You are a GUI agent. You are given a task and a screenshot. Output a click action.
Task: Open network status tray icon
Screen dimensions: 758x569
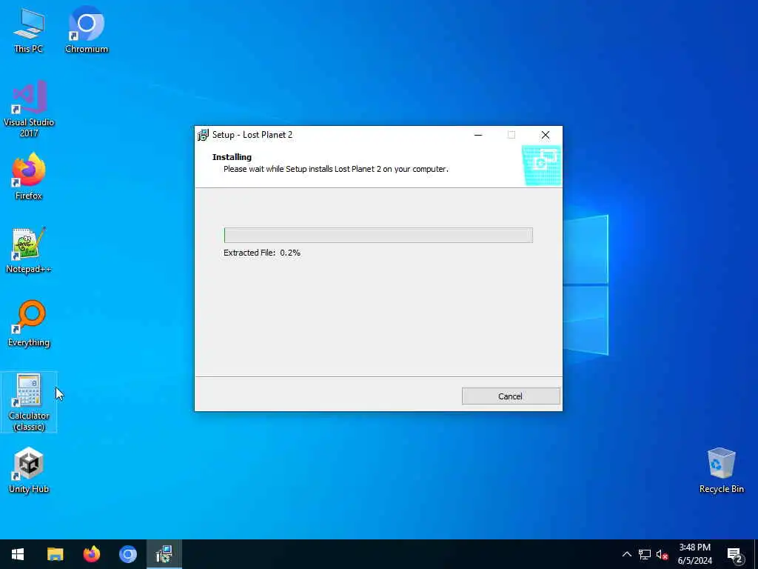coord(645,554)
